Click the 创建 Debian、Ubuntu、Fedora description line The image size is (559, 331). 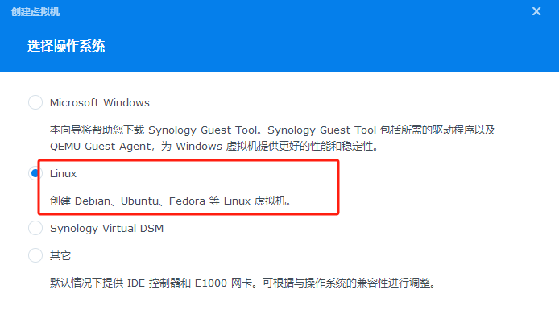[x=170, y=201]
